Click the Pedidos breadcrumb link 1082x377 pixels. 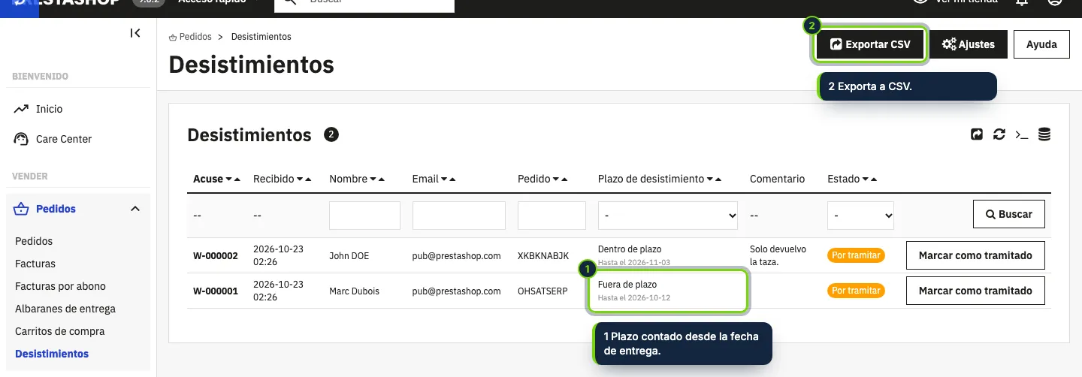point(195,37)
